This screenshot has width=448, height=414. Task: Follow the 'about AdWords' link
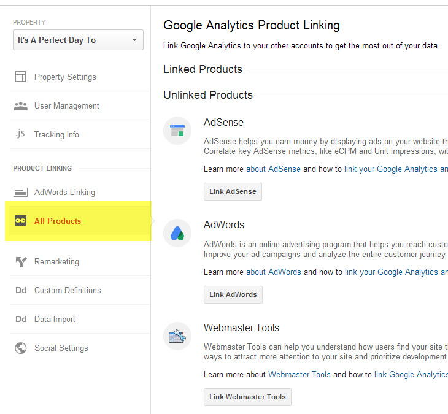point(274,272)
